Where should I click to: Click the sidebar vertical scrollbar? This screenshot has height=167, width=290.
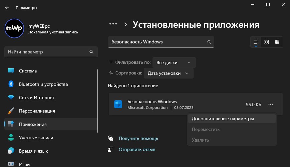[97, 101]
